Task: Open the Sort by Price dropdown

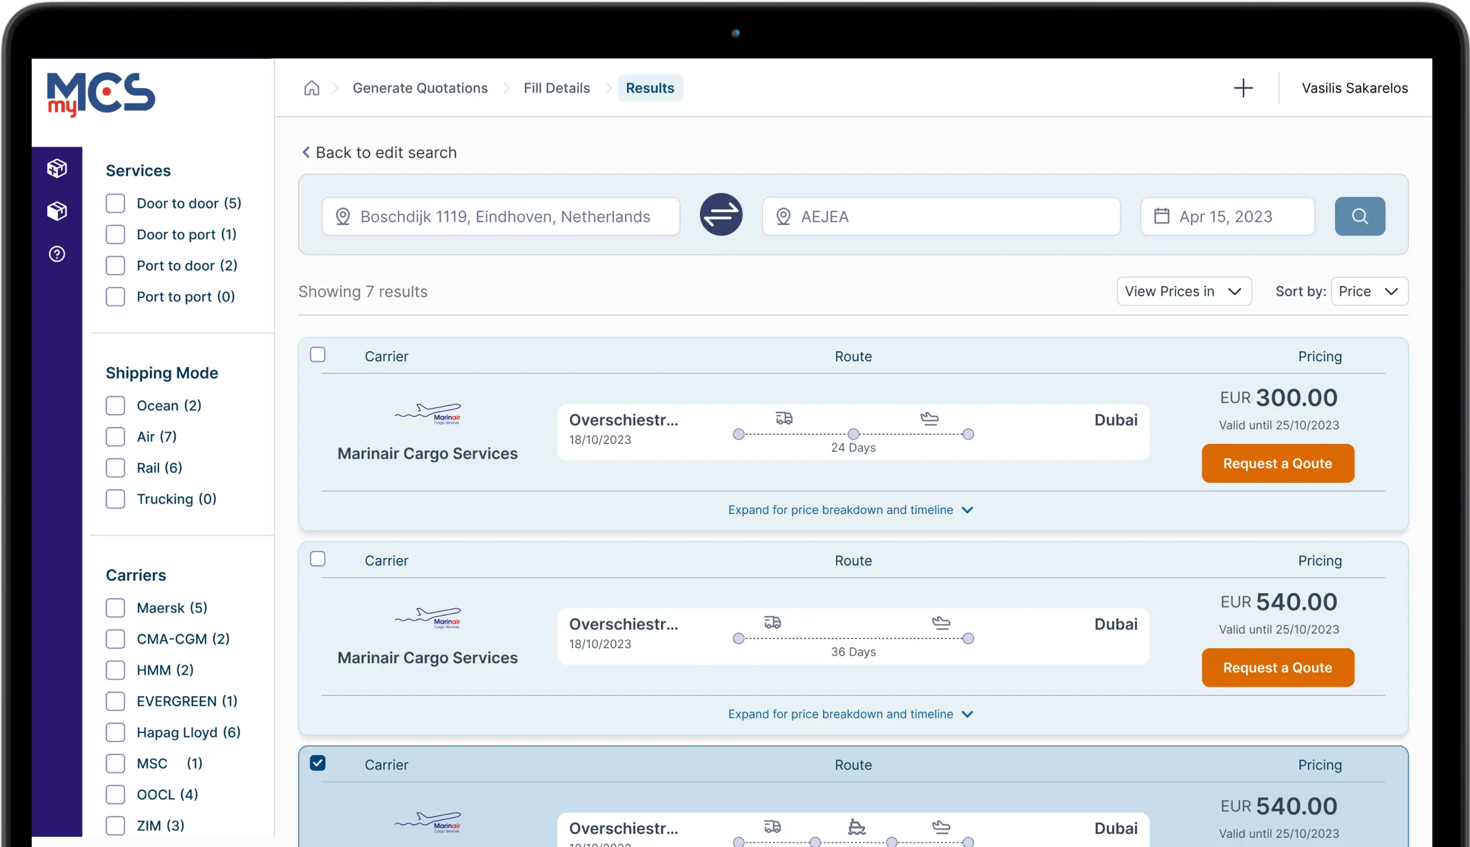Action: click(1369, 291)
